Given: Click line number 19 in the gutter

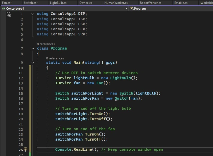Looking at the screenshot, I should click(x=21, y=114).
